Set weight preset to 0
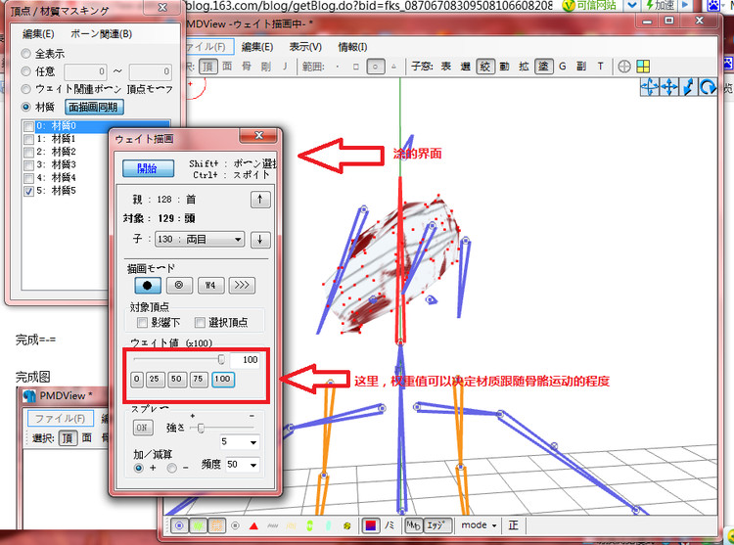734x545 pixels. pyautogui.click(x=137, y=380)
